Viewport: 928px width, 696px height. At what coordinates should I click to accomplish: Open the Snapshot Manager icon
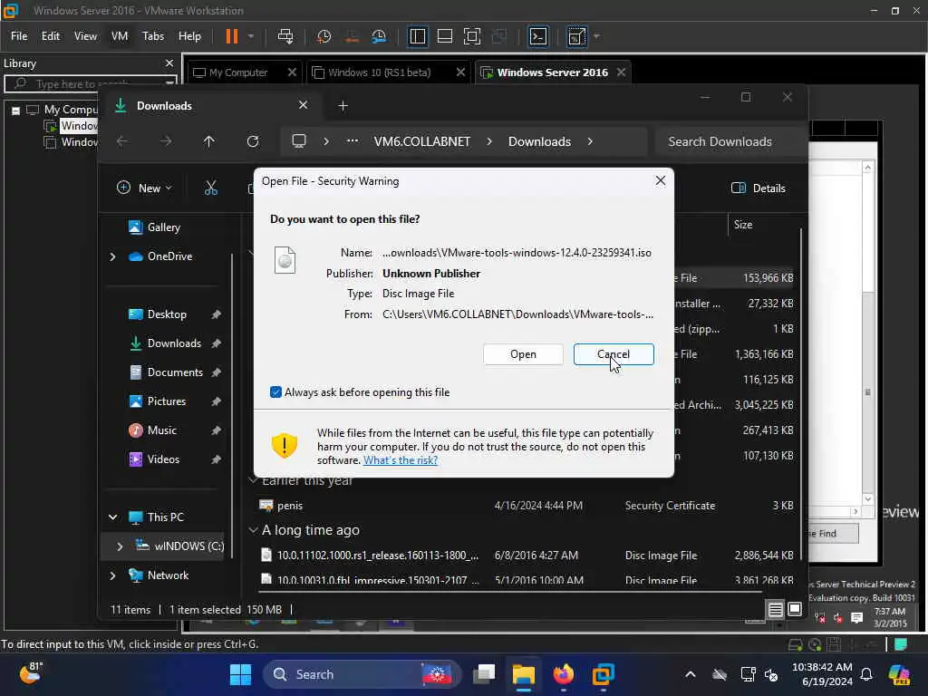click(x=380, y=36)
